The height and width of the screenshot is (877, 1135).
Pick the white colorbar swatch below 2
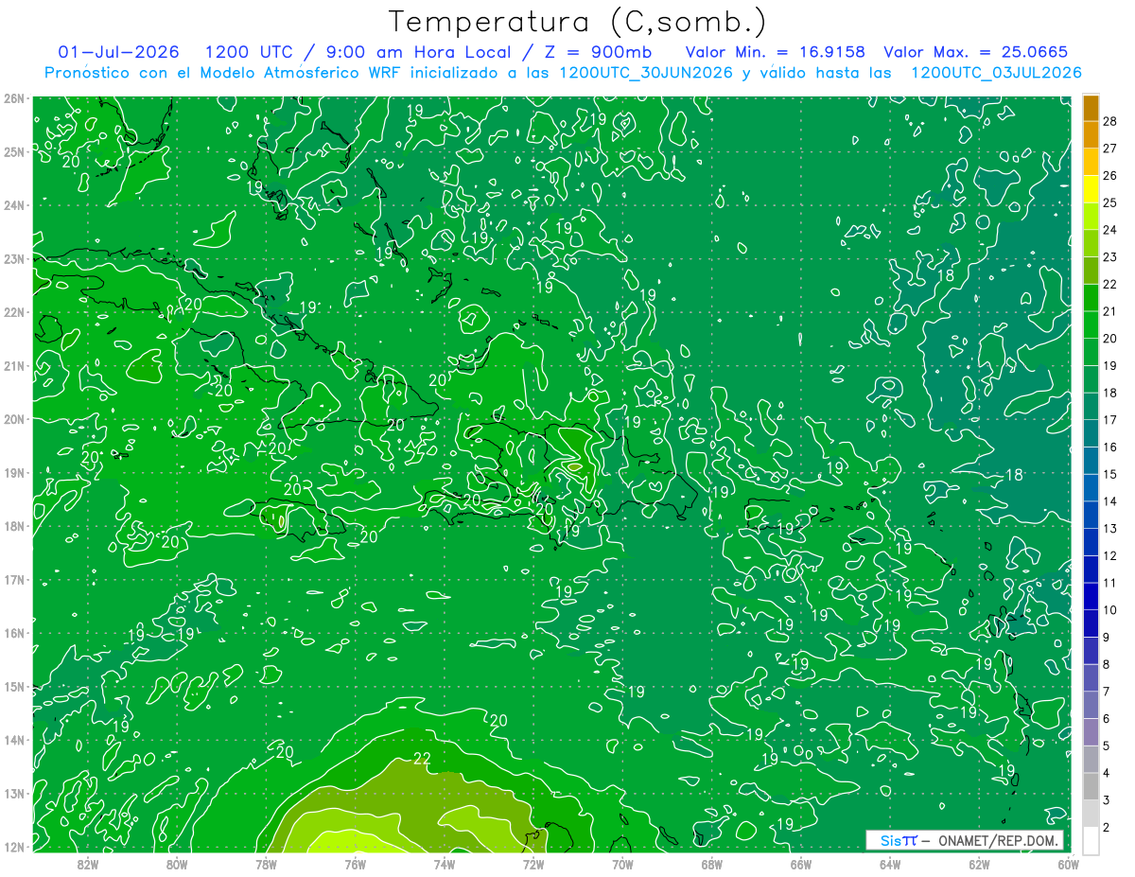1091,839
